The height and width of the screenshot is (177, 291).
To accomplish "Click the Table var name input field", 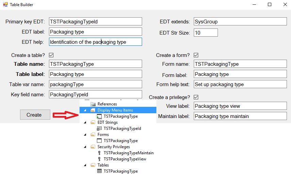I will click(96, 84).
